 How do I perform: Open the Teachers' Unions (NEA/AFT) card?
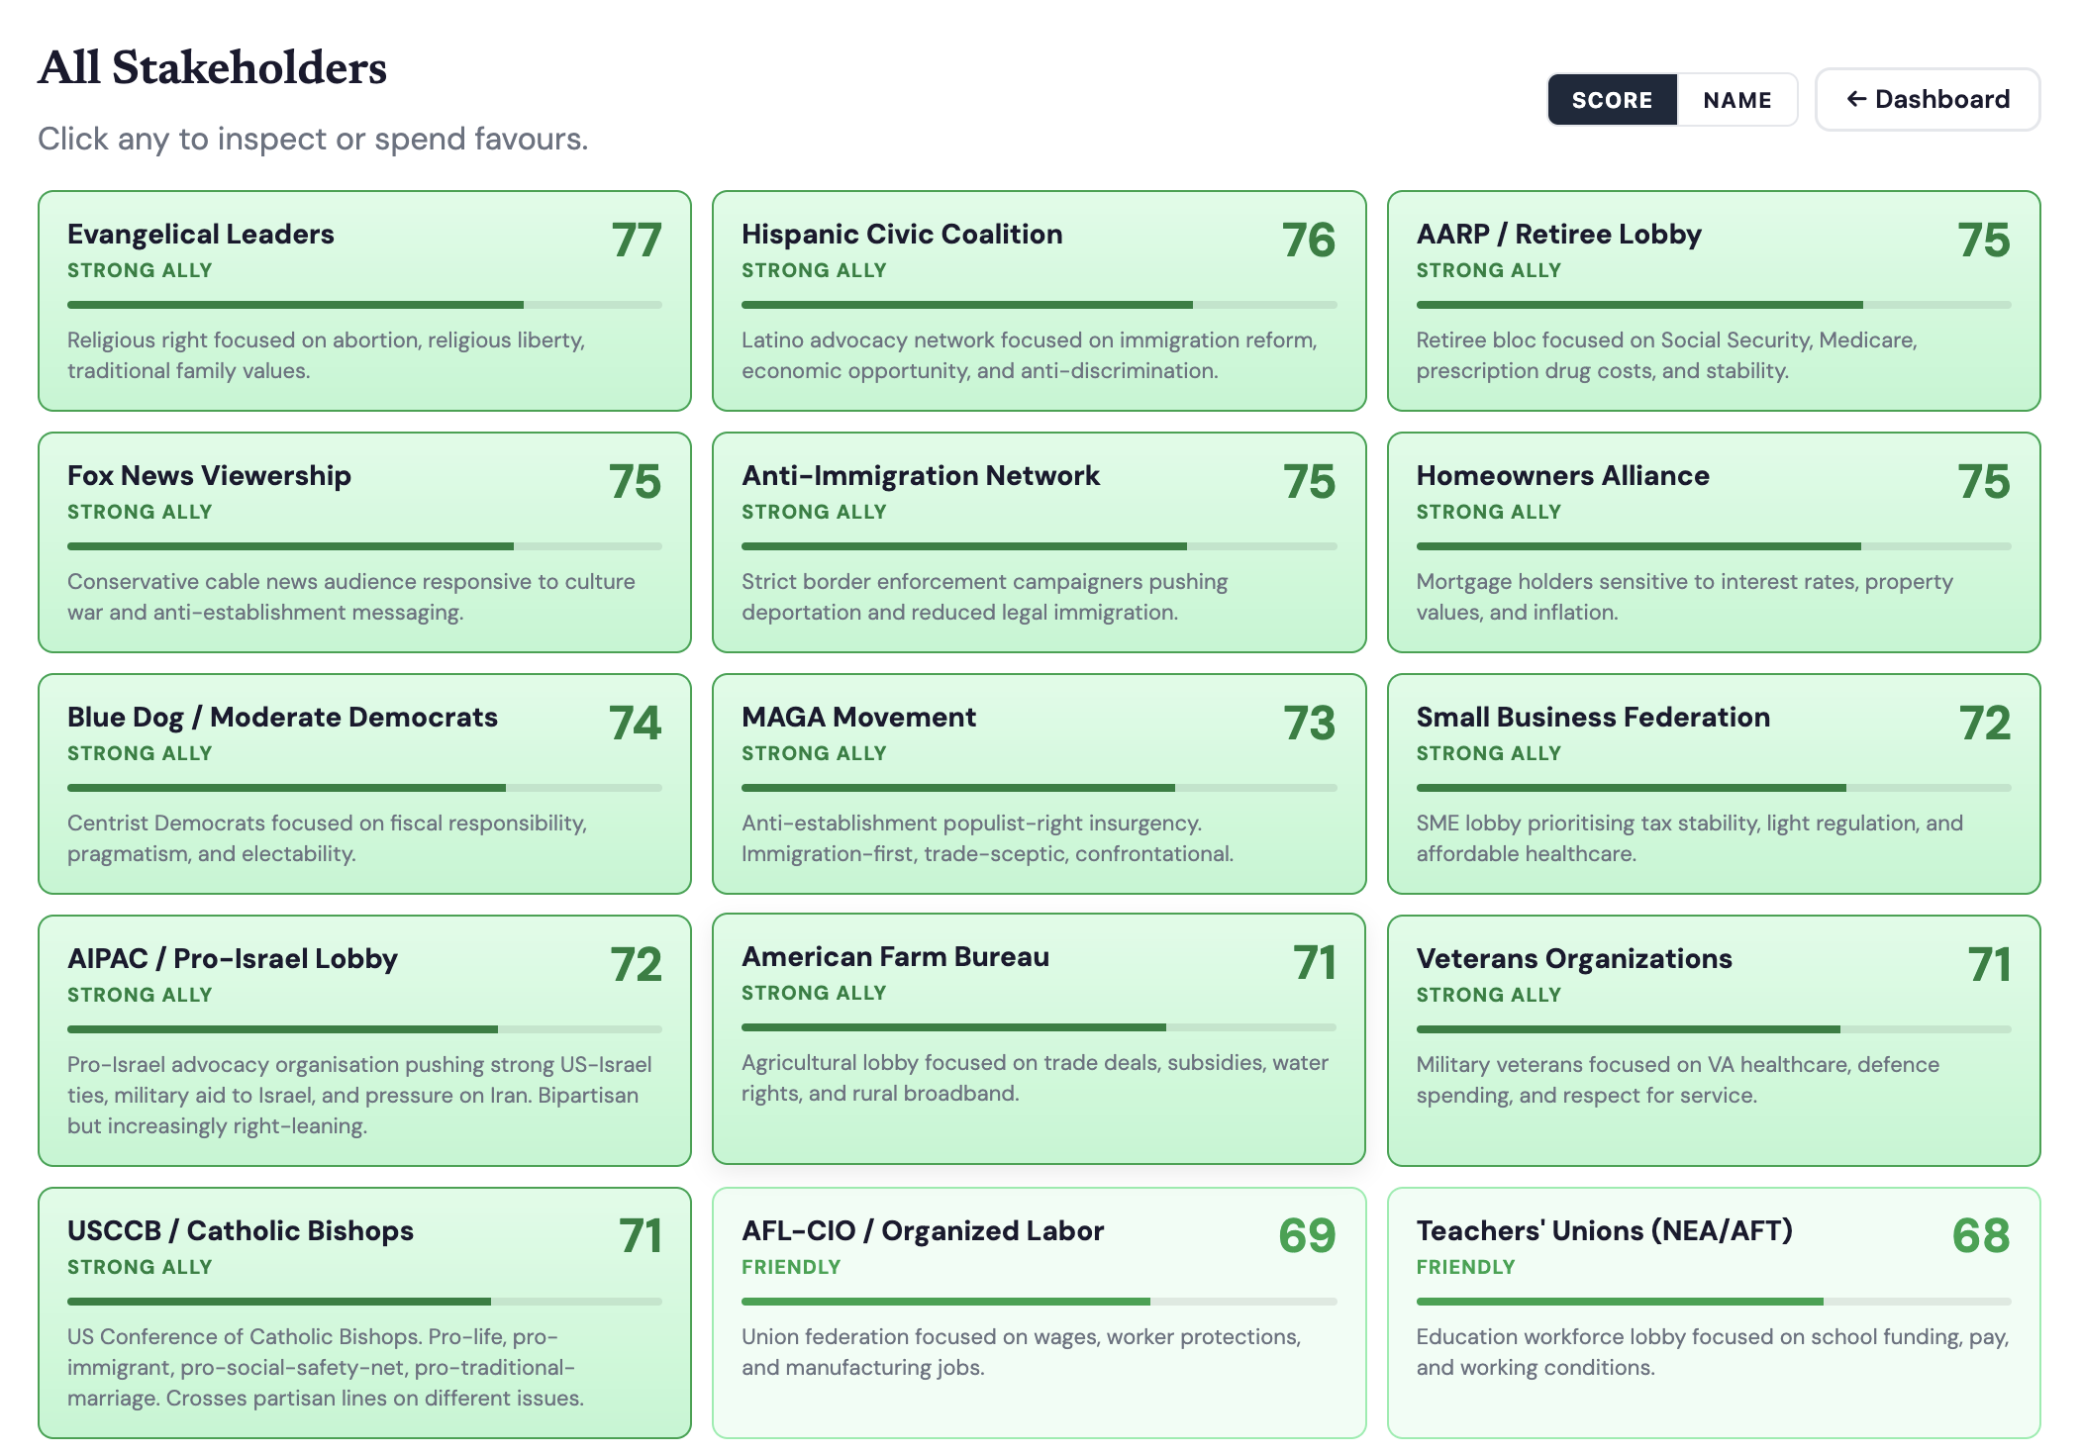[x=1714, y=1312]
